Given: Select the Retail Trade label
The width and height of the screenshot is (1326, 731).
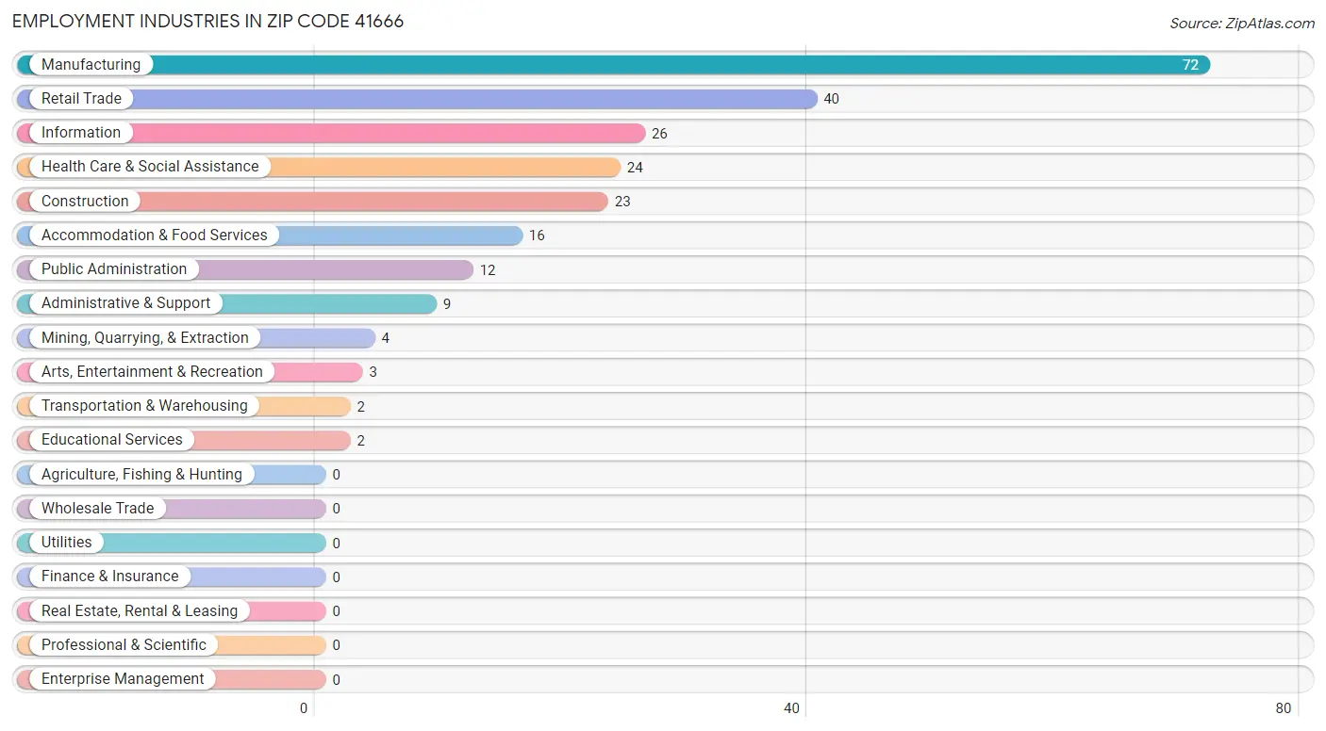Looking at the screenshot, I should pos(81,98).
